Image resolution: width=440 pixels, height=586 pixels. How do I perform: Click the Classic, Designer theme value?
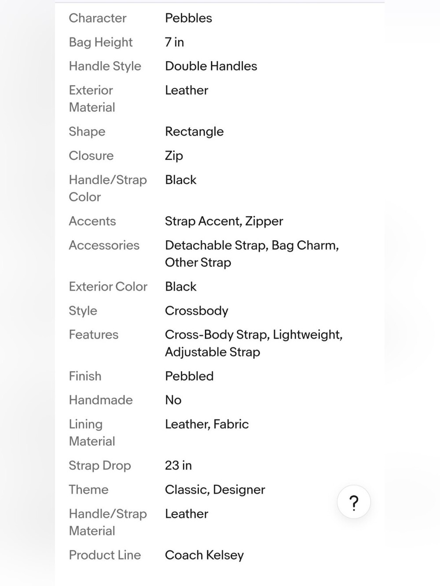coord(215,490)
